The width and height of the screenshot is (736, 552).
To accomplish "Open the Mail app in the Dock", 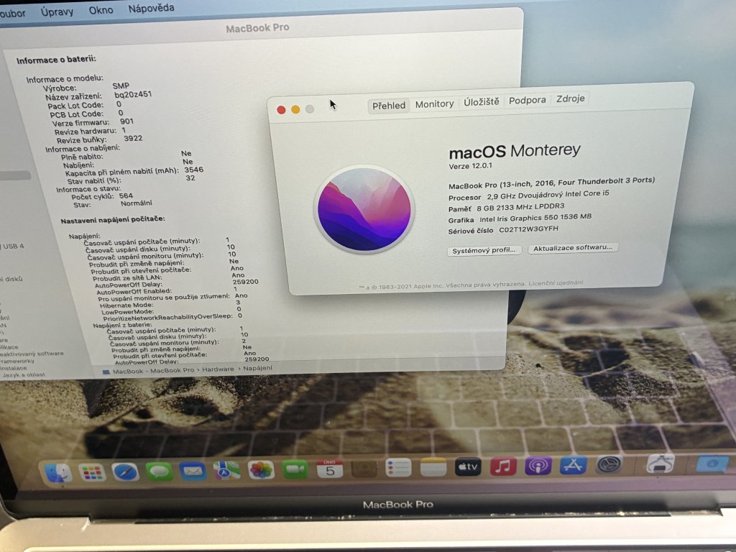I will [193, 471].
